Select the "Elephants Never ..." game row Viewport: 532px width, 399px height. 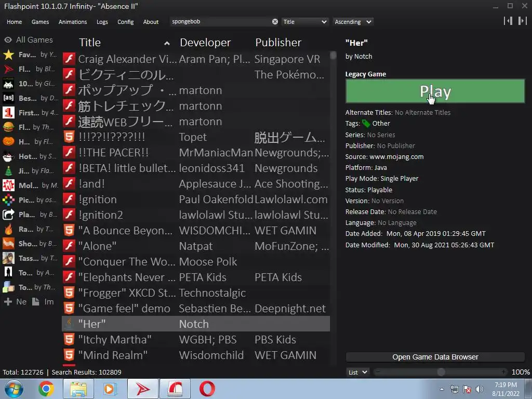[196, 277]
